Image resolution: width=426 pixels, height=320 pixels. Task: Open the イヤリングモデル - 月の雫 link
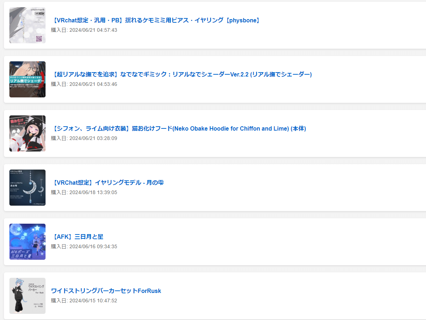pyautogui.click(x=108, y=183)
